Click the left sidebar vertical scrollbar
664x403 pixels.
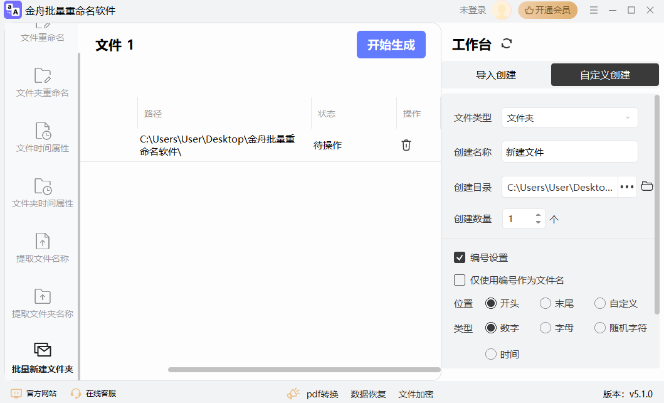click(x=79, y=216)
